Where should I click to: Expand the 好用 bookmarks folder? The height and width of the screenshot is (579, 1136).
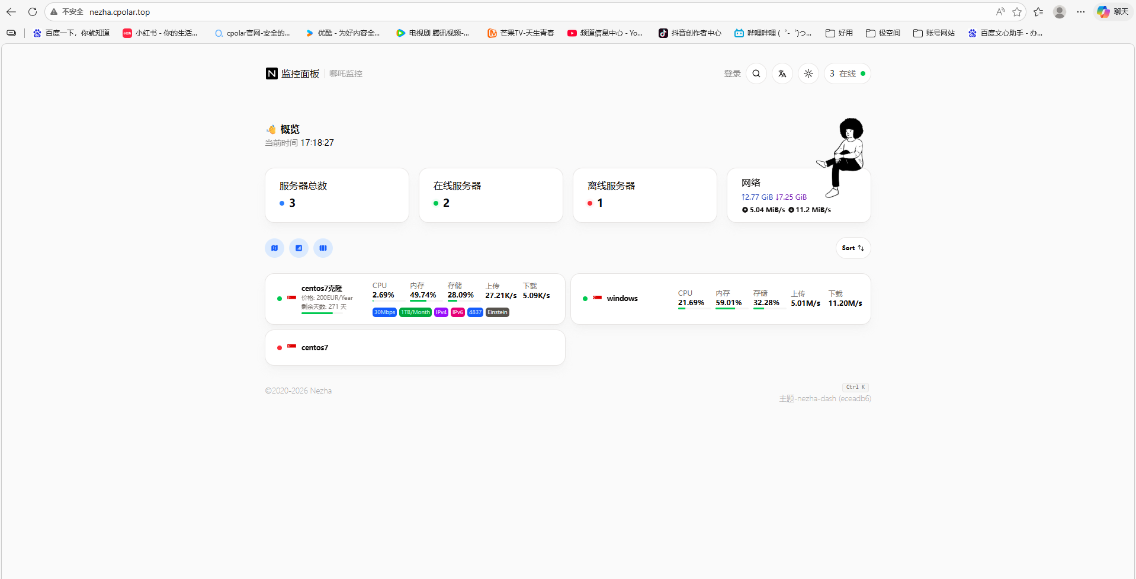(839, 33)
